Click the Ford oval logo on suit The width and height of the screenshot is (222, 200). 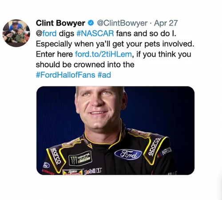tap(128, 154)
